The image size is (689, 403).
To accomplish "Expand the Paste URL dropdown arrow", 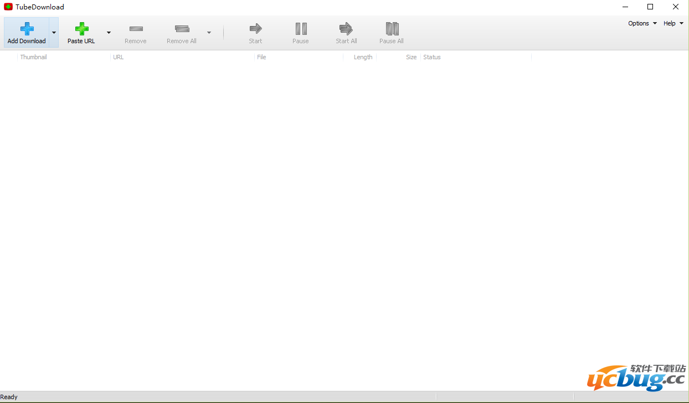I will click(109, 33).
